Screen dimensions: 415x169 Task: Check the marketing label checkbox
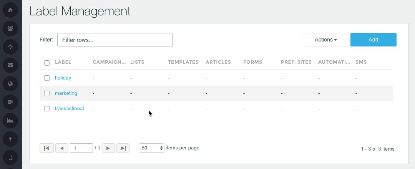(x=47, y=93)
